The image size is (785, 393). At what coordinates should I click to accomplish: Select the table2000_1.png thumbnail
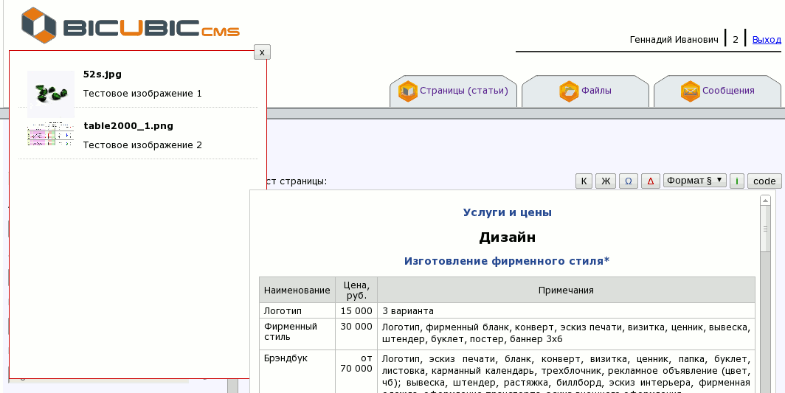click(x=51, y=134)
